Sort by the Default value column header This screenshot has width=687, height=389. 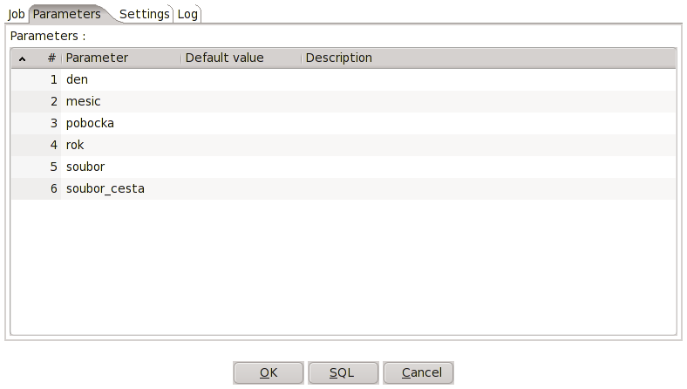click(x=241, y=58)
